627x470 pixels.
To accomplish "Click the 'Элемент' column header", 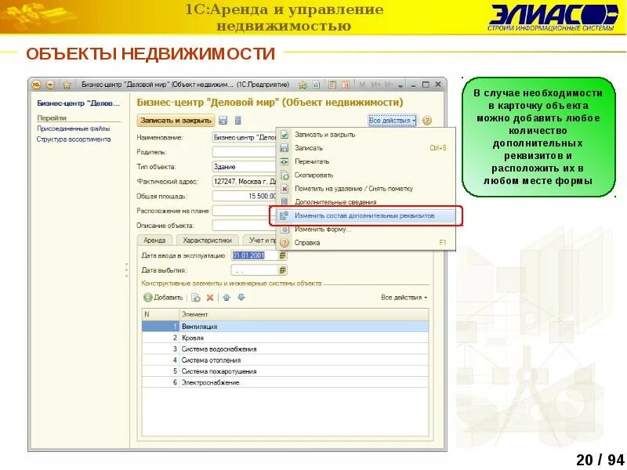I will (304, 315).
